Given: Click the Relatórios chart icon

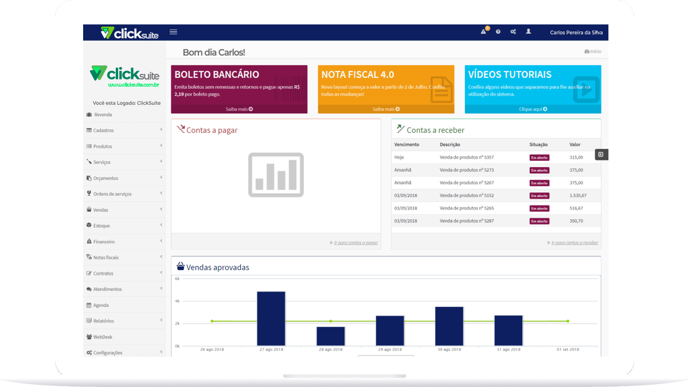Looking at the screenshot, I should pos(89,321).
